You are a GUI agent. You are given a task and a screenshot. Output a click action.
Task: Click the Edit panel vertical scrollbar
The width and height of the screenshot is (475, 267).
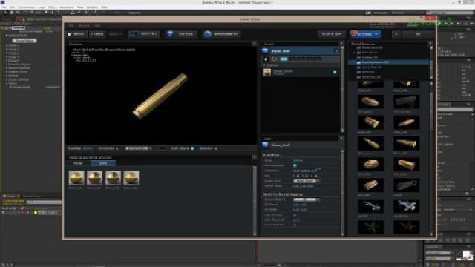click(x=342, y=192)
